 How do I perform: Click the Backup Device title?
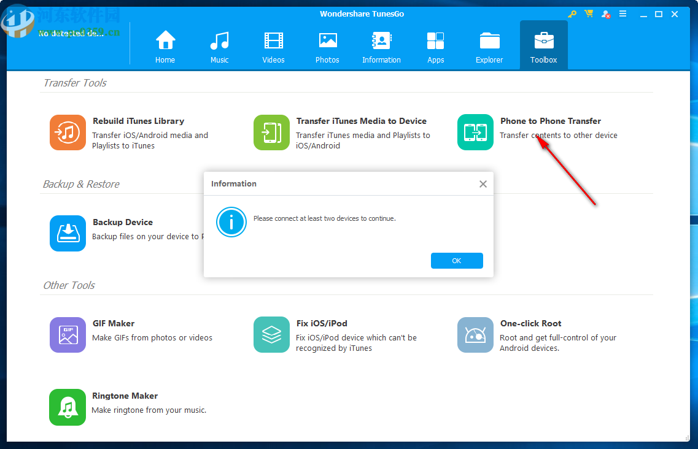(x=123, y=222)
